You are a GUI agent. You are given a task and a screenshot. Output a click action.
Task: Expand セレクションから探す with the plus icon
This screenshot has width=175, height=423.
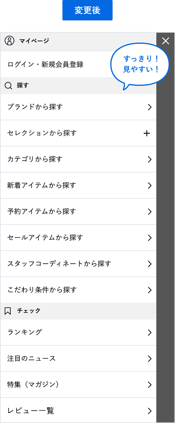click(147, 133)
